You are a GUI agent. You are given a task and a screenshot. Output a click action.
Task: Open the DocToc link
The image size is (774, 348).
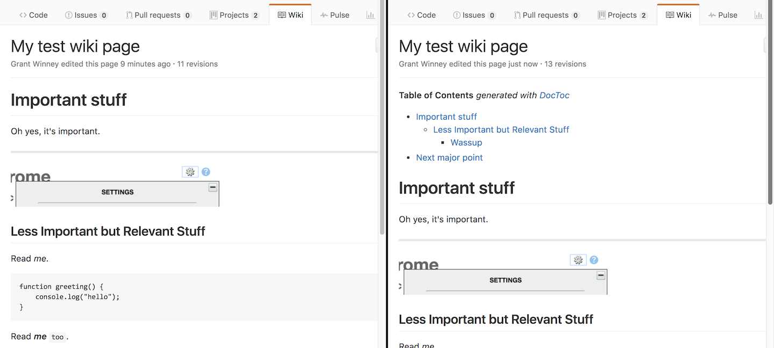(x=554, y=95)
